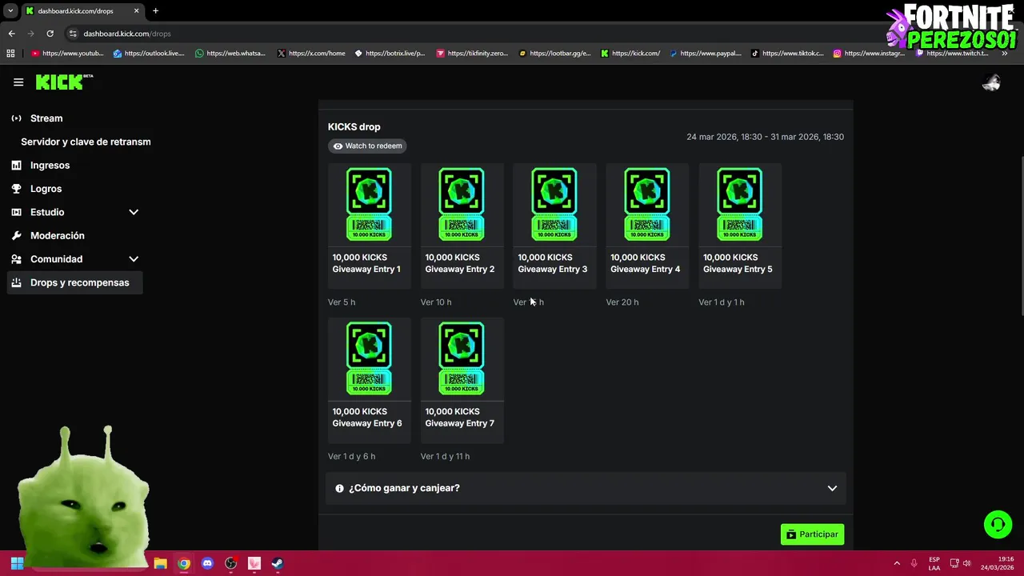Open Discord from the taskbar
This screenshot has width=1024, height=576.
pos(207,563)
